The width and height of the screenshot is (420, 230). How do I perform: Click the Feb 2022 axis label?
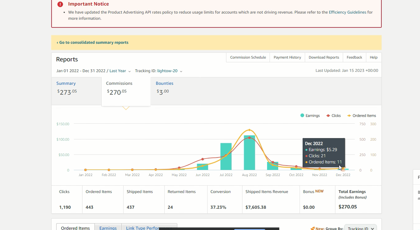109,175
